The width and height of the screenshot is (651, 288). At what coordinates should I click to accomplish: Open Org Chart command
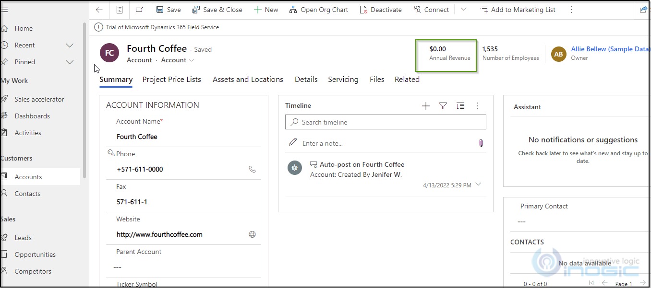[x=319, y=10]
